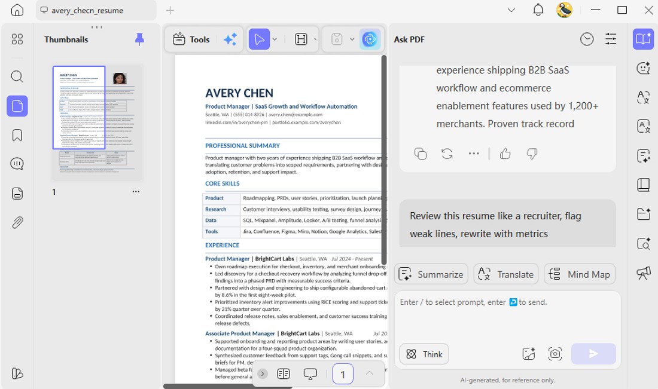The image size is (658, 389).
Task: Open more options for AI response
Action: tap(474, 154)
